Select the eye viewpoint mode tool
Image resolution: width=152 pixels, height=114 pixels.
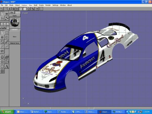[x=7, y=14]
